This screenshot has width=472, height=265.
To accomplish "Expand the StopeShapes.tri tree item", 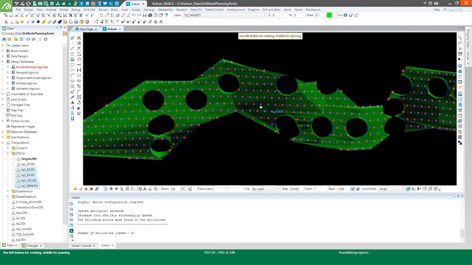I will (7, 196).
